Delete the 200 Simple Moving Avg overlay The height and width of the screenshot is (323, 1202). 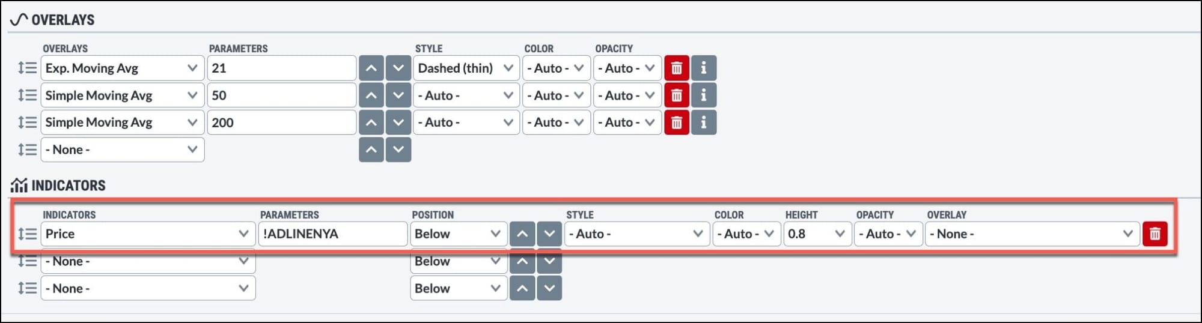click(x=676, y=122)
